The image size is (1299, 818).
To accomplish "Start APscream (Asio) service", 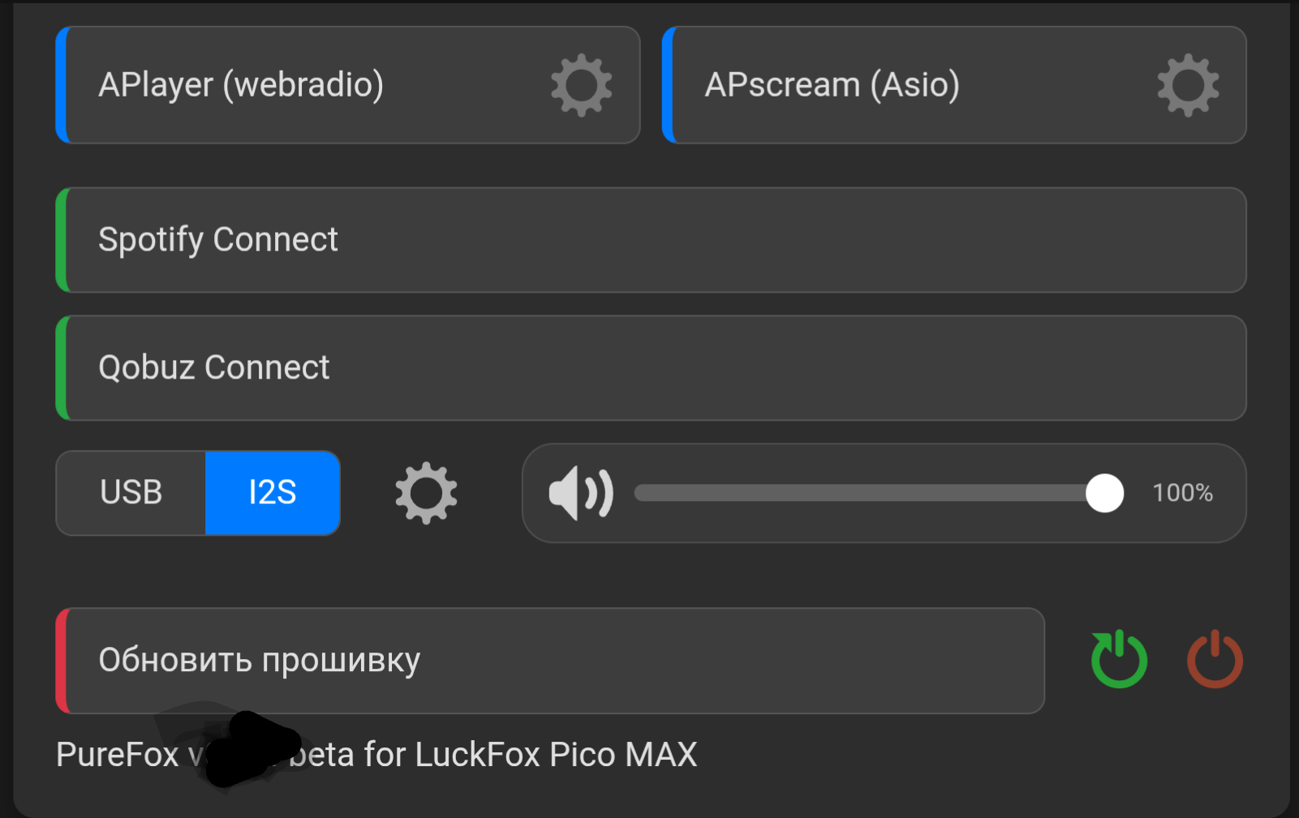I will (x=954, y=85).
